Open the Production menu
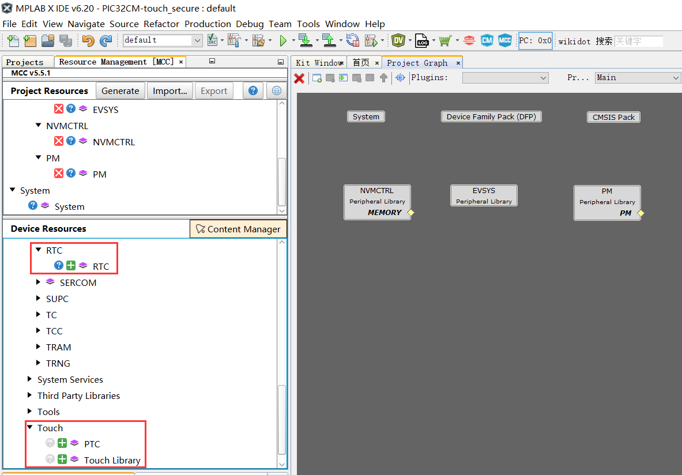682x475 pixels. pyautogui.click(x=208, y=24)
